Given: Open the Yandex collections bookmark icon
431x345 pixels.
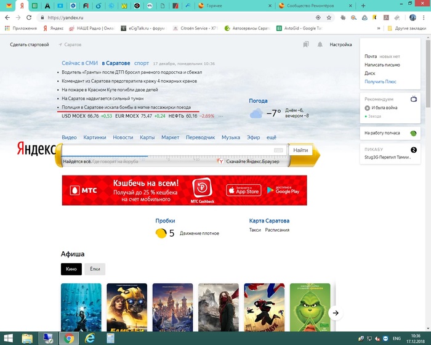Looking at the screenshot, I should [305, 44].
